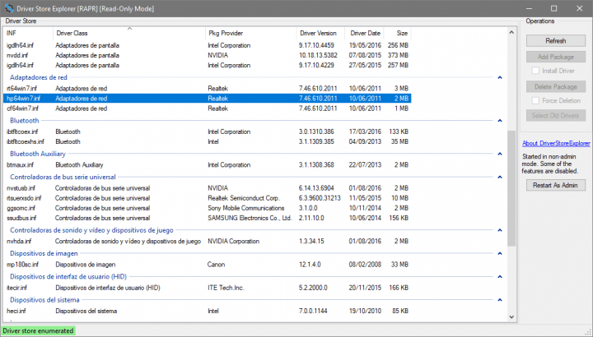Click the scrollbar down arrow
The height and width of the screenshot is (337, 593).
pos(511,317)
